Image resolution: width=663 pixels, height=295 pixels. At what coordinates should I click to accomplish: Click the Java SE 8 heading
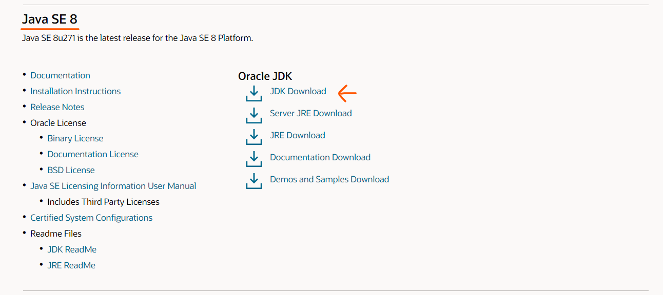pos(50,19)
